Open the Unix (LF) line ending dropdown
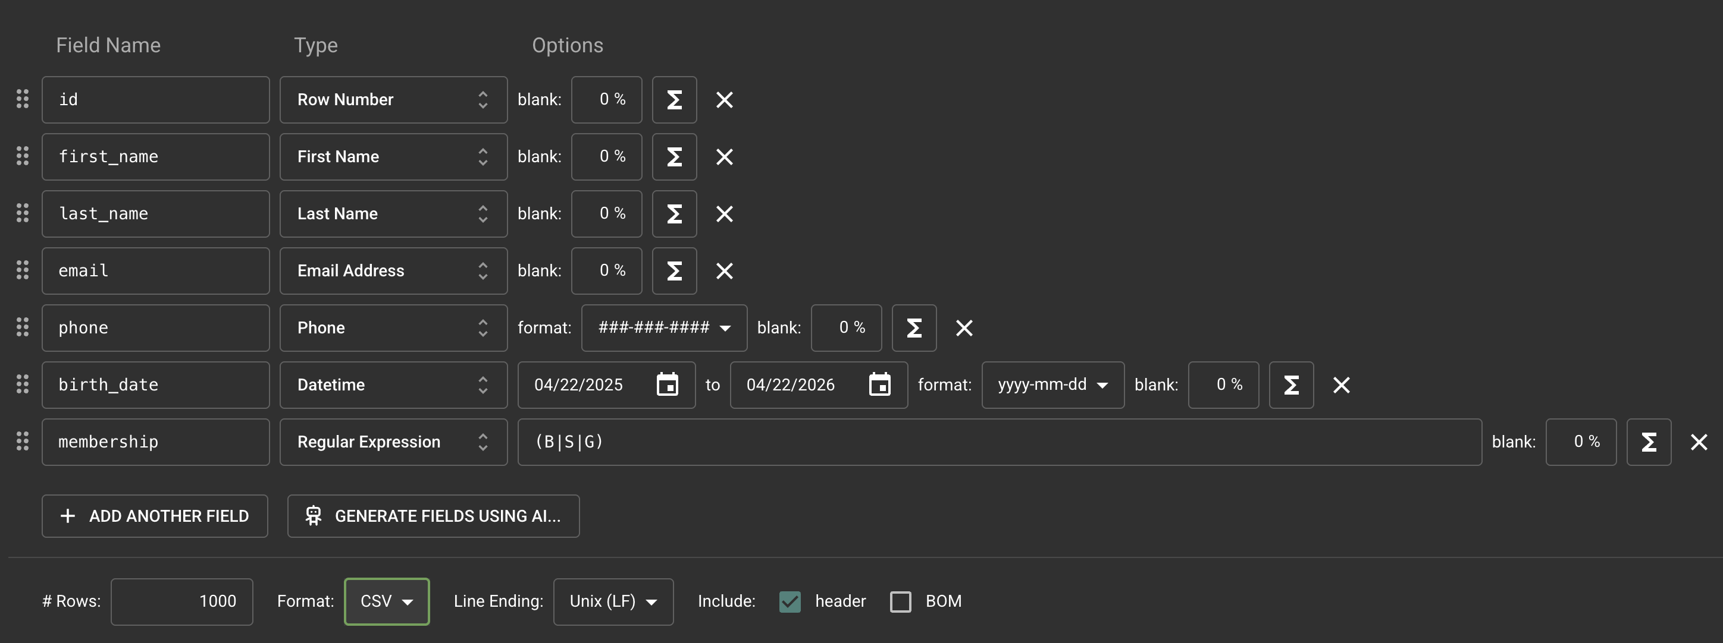 (613, 601)
